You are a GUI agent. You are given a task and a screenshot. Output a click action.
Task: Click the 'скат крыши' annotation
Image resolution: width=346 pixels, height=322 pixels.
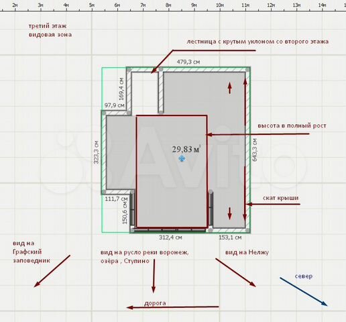tap(280, 198)
